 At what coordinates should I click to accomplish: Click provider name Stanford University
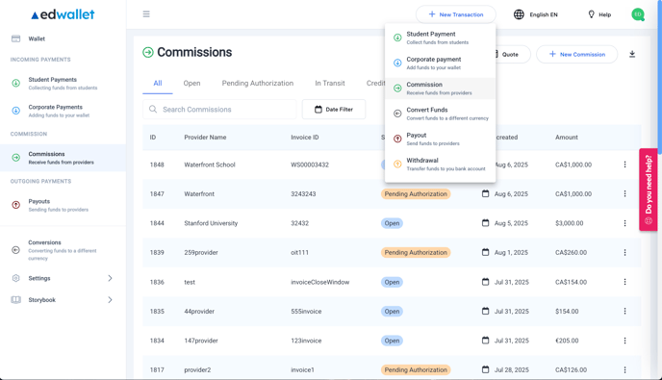click(211, 223)
